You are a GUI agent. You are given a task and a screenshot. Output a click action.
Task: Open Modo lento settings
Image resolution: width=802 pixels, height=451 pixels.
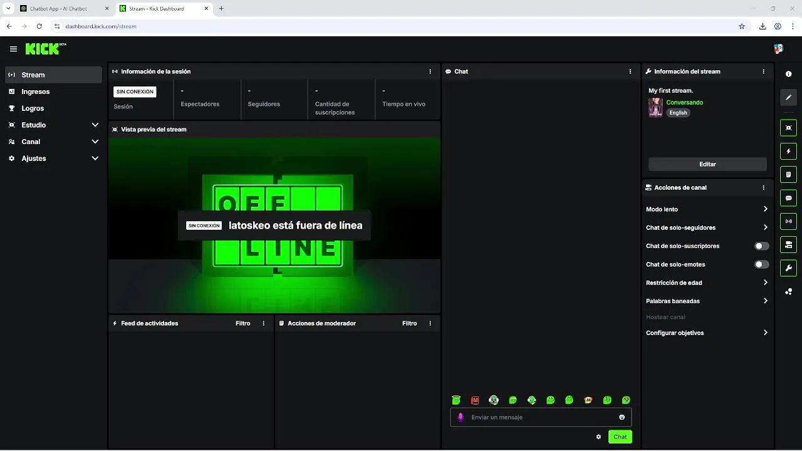pos(707,209)
